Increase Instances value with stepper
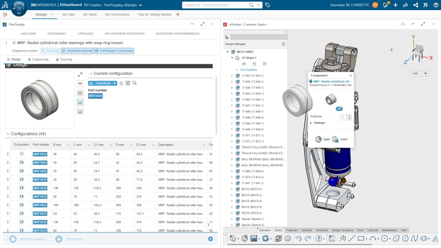 click(x=349, y=116)
